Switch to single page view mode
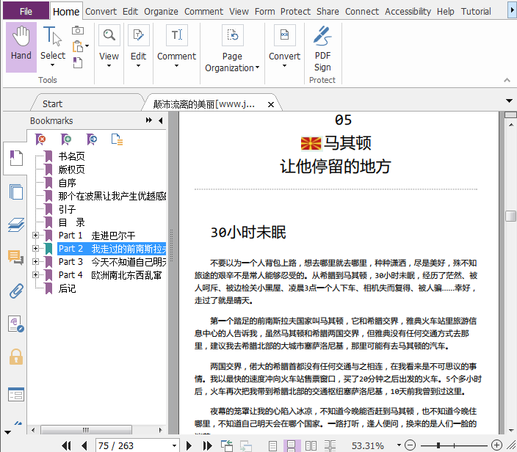Screen dimensions: 517x452 (272, 445)
